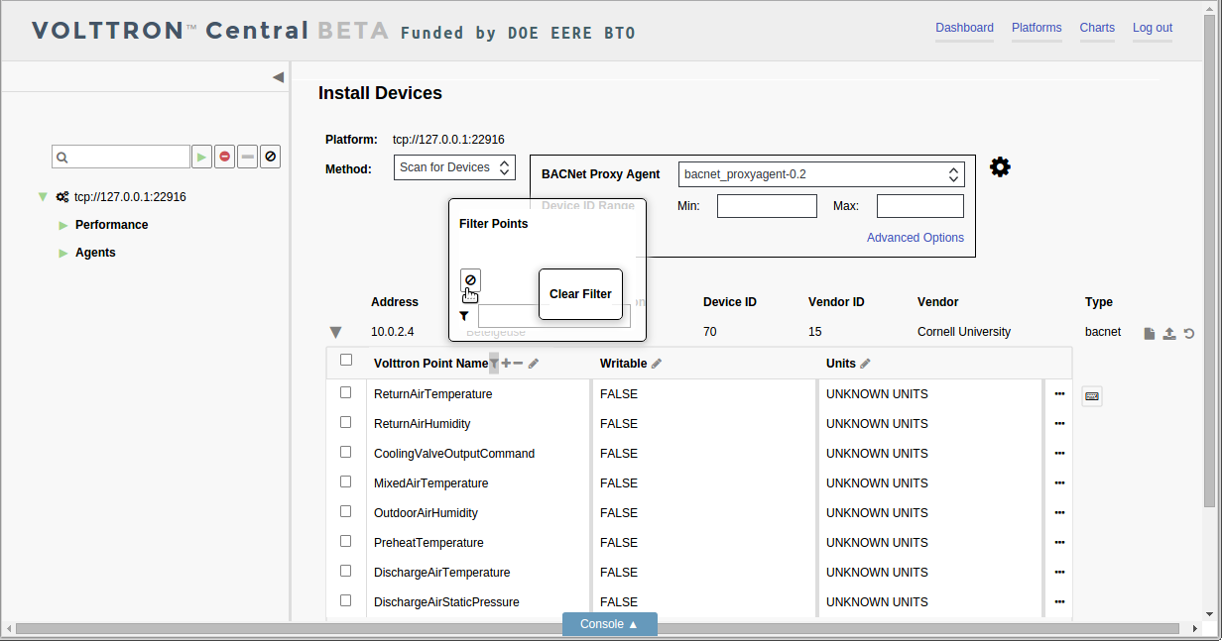Edit Volttron Point Name column pencil icon
Viewport: 1222px width, 641px height.
click(x=534, y=364)
